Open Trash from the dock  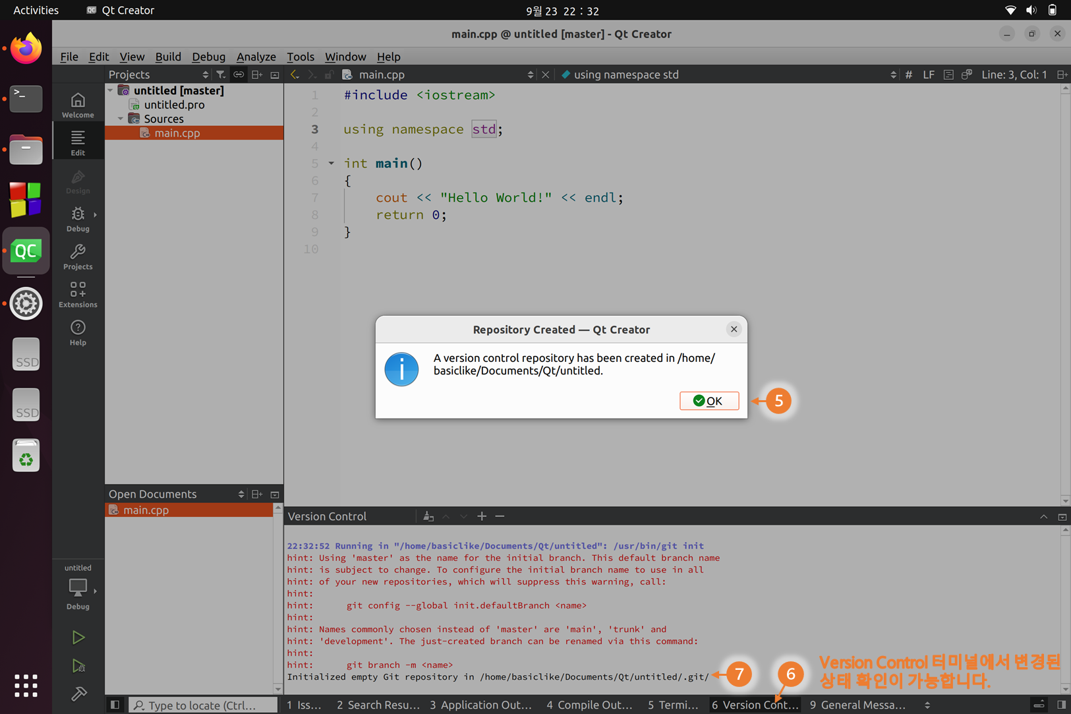(x=26, y=455)
